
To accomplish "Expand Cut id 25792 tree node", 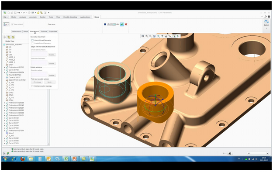I will [4, 70].
